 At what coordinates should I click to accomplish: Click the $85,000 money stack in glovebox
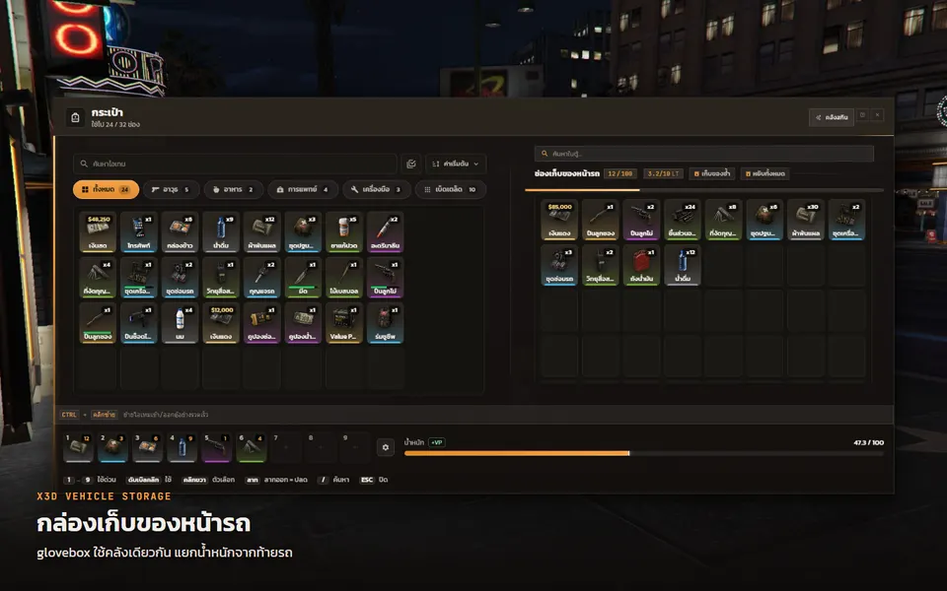tap(559, 220)
